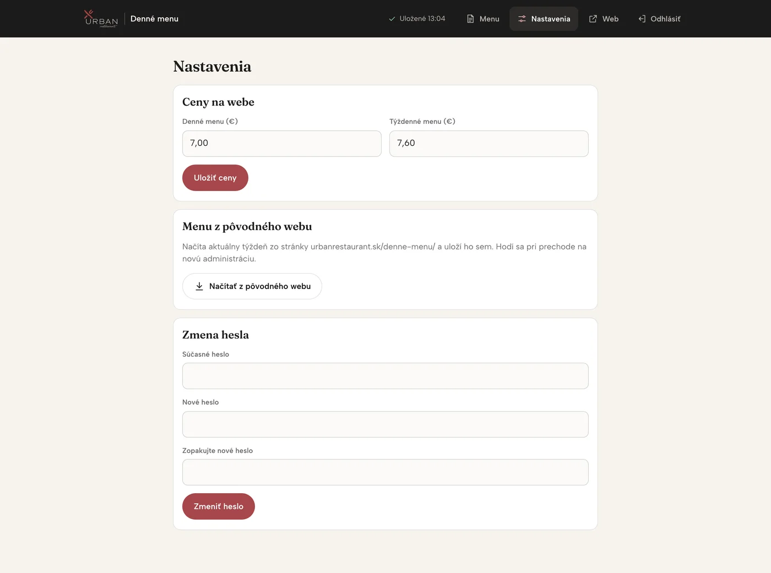Click the Týždenné menu (€) label
Image resolution: width=771 pixels, height=573 pixels.
point(422,122)
